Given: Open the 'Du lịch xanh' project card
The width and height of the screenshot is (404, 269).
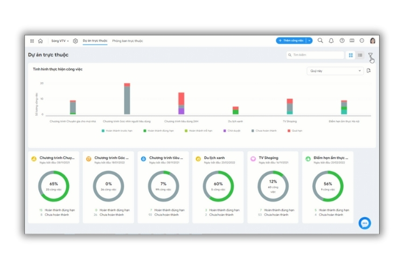Looking at the screenshot, I should [218, 187].
